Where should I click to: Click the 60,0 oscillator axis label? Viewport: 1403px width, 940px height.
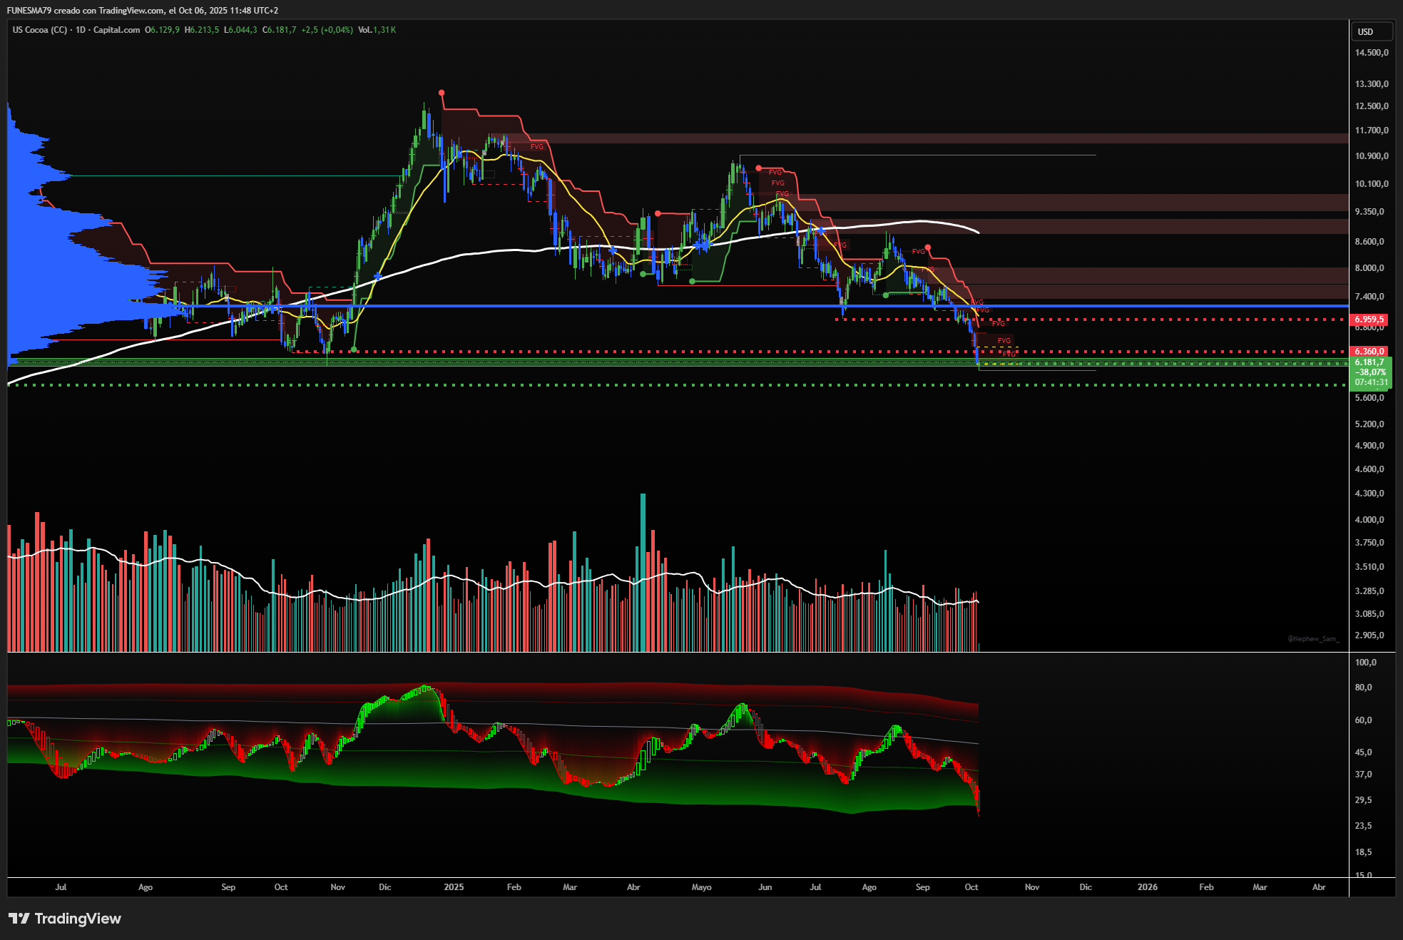(1364, 720)
